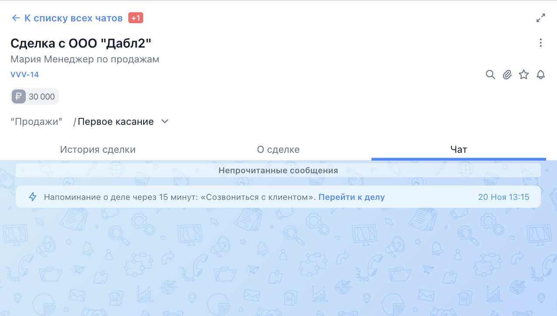Screen dimensions: 557x316
Task: Click the red +1 unread badge
Action: pos(136,18)
